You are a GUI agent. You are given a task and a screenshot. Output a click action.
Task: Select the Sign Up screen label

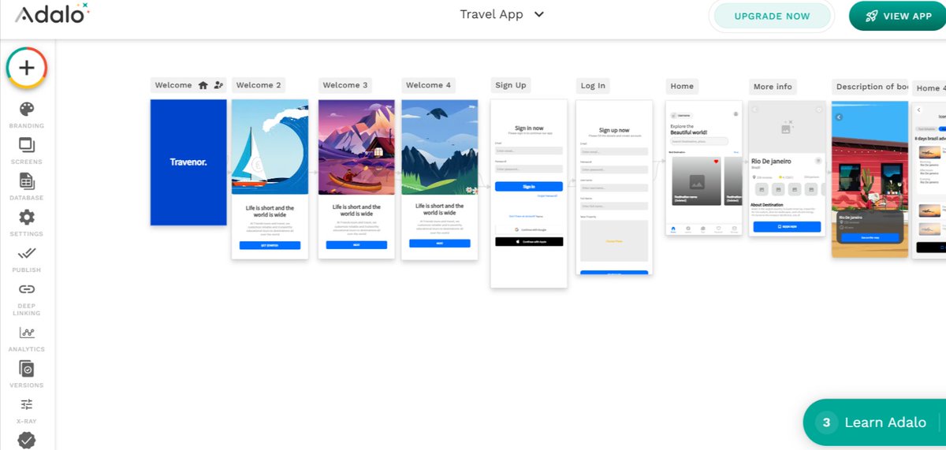pos(511,85)
